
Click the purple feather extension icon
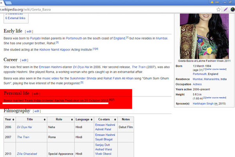tap(226, 9)
